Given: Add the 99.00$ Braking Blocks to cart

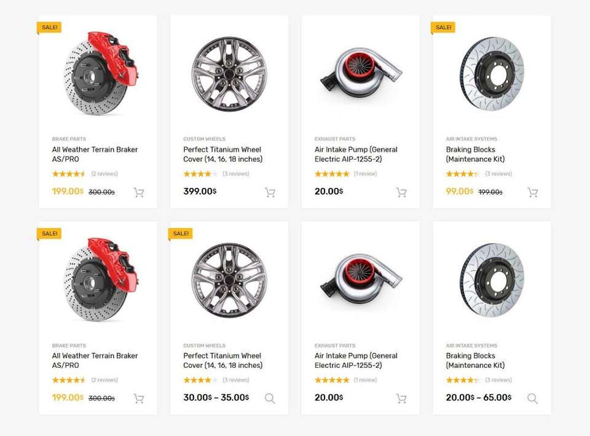Looking at the screenshot, I should click(x=532, y=193).
